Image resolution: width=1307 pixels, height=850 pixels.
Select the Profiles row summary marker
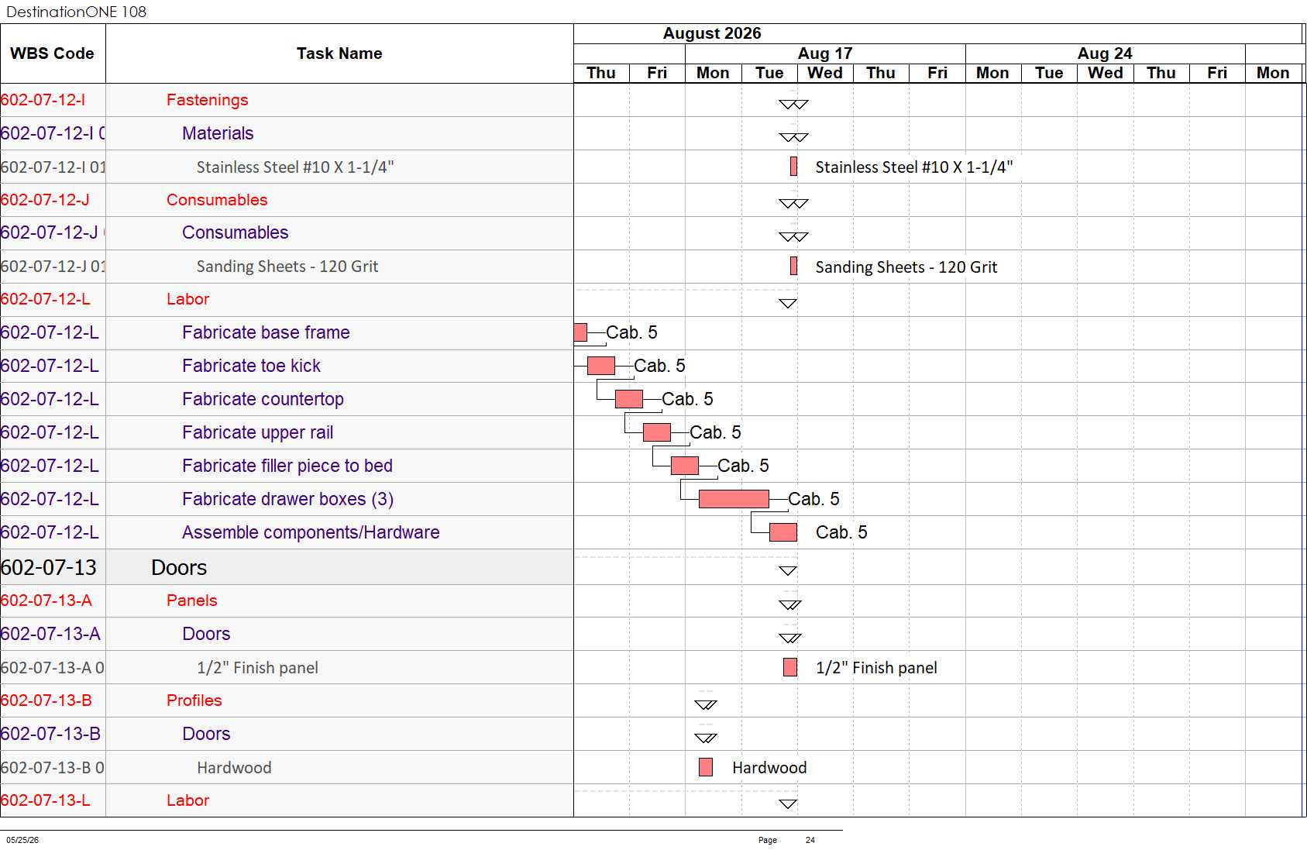(x=706, y=705)
